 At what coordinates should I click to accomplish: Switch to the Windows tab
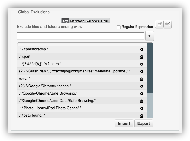point(92,21)
